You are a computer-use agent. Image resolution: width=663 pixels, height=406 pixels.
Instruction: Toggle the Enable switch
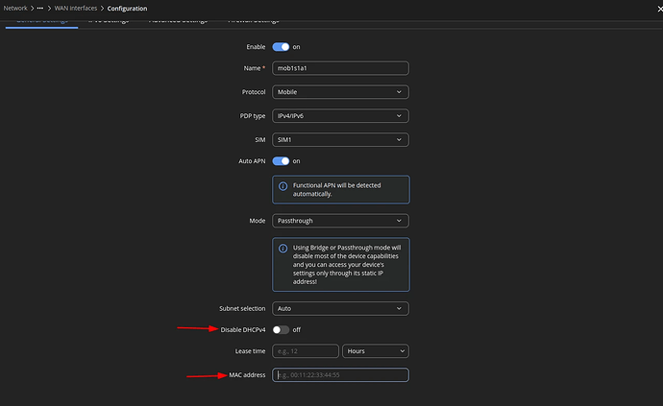(x=281, y=47)
